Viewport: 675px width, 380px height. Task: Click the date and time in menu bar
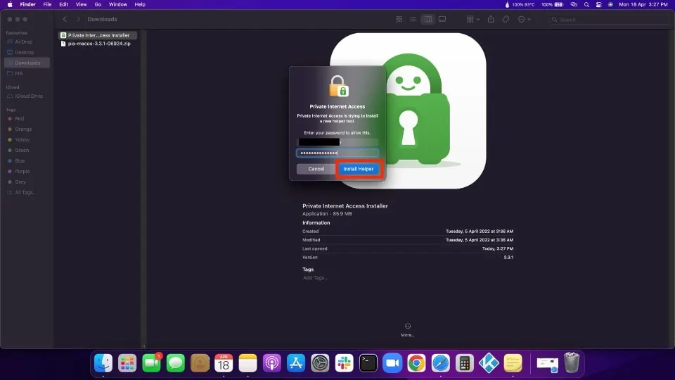pyautogui.click(x=643, y=5)
